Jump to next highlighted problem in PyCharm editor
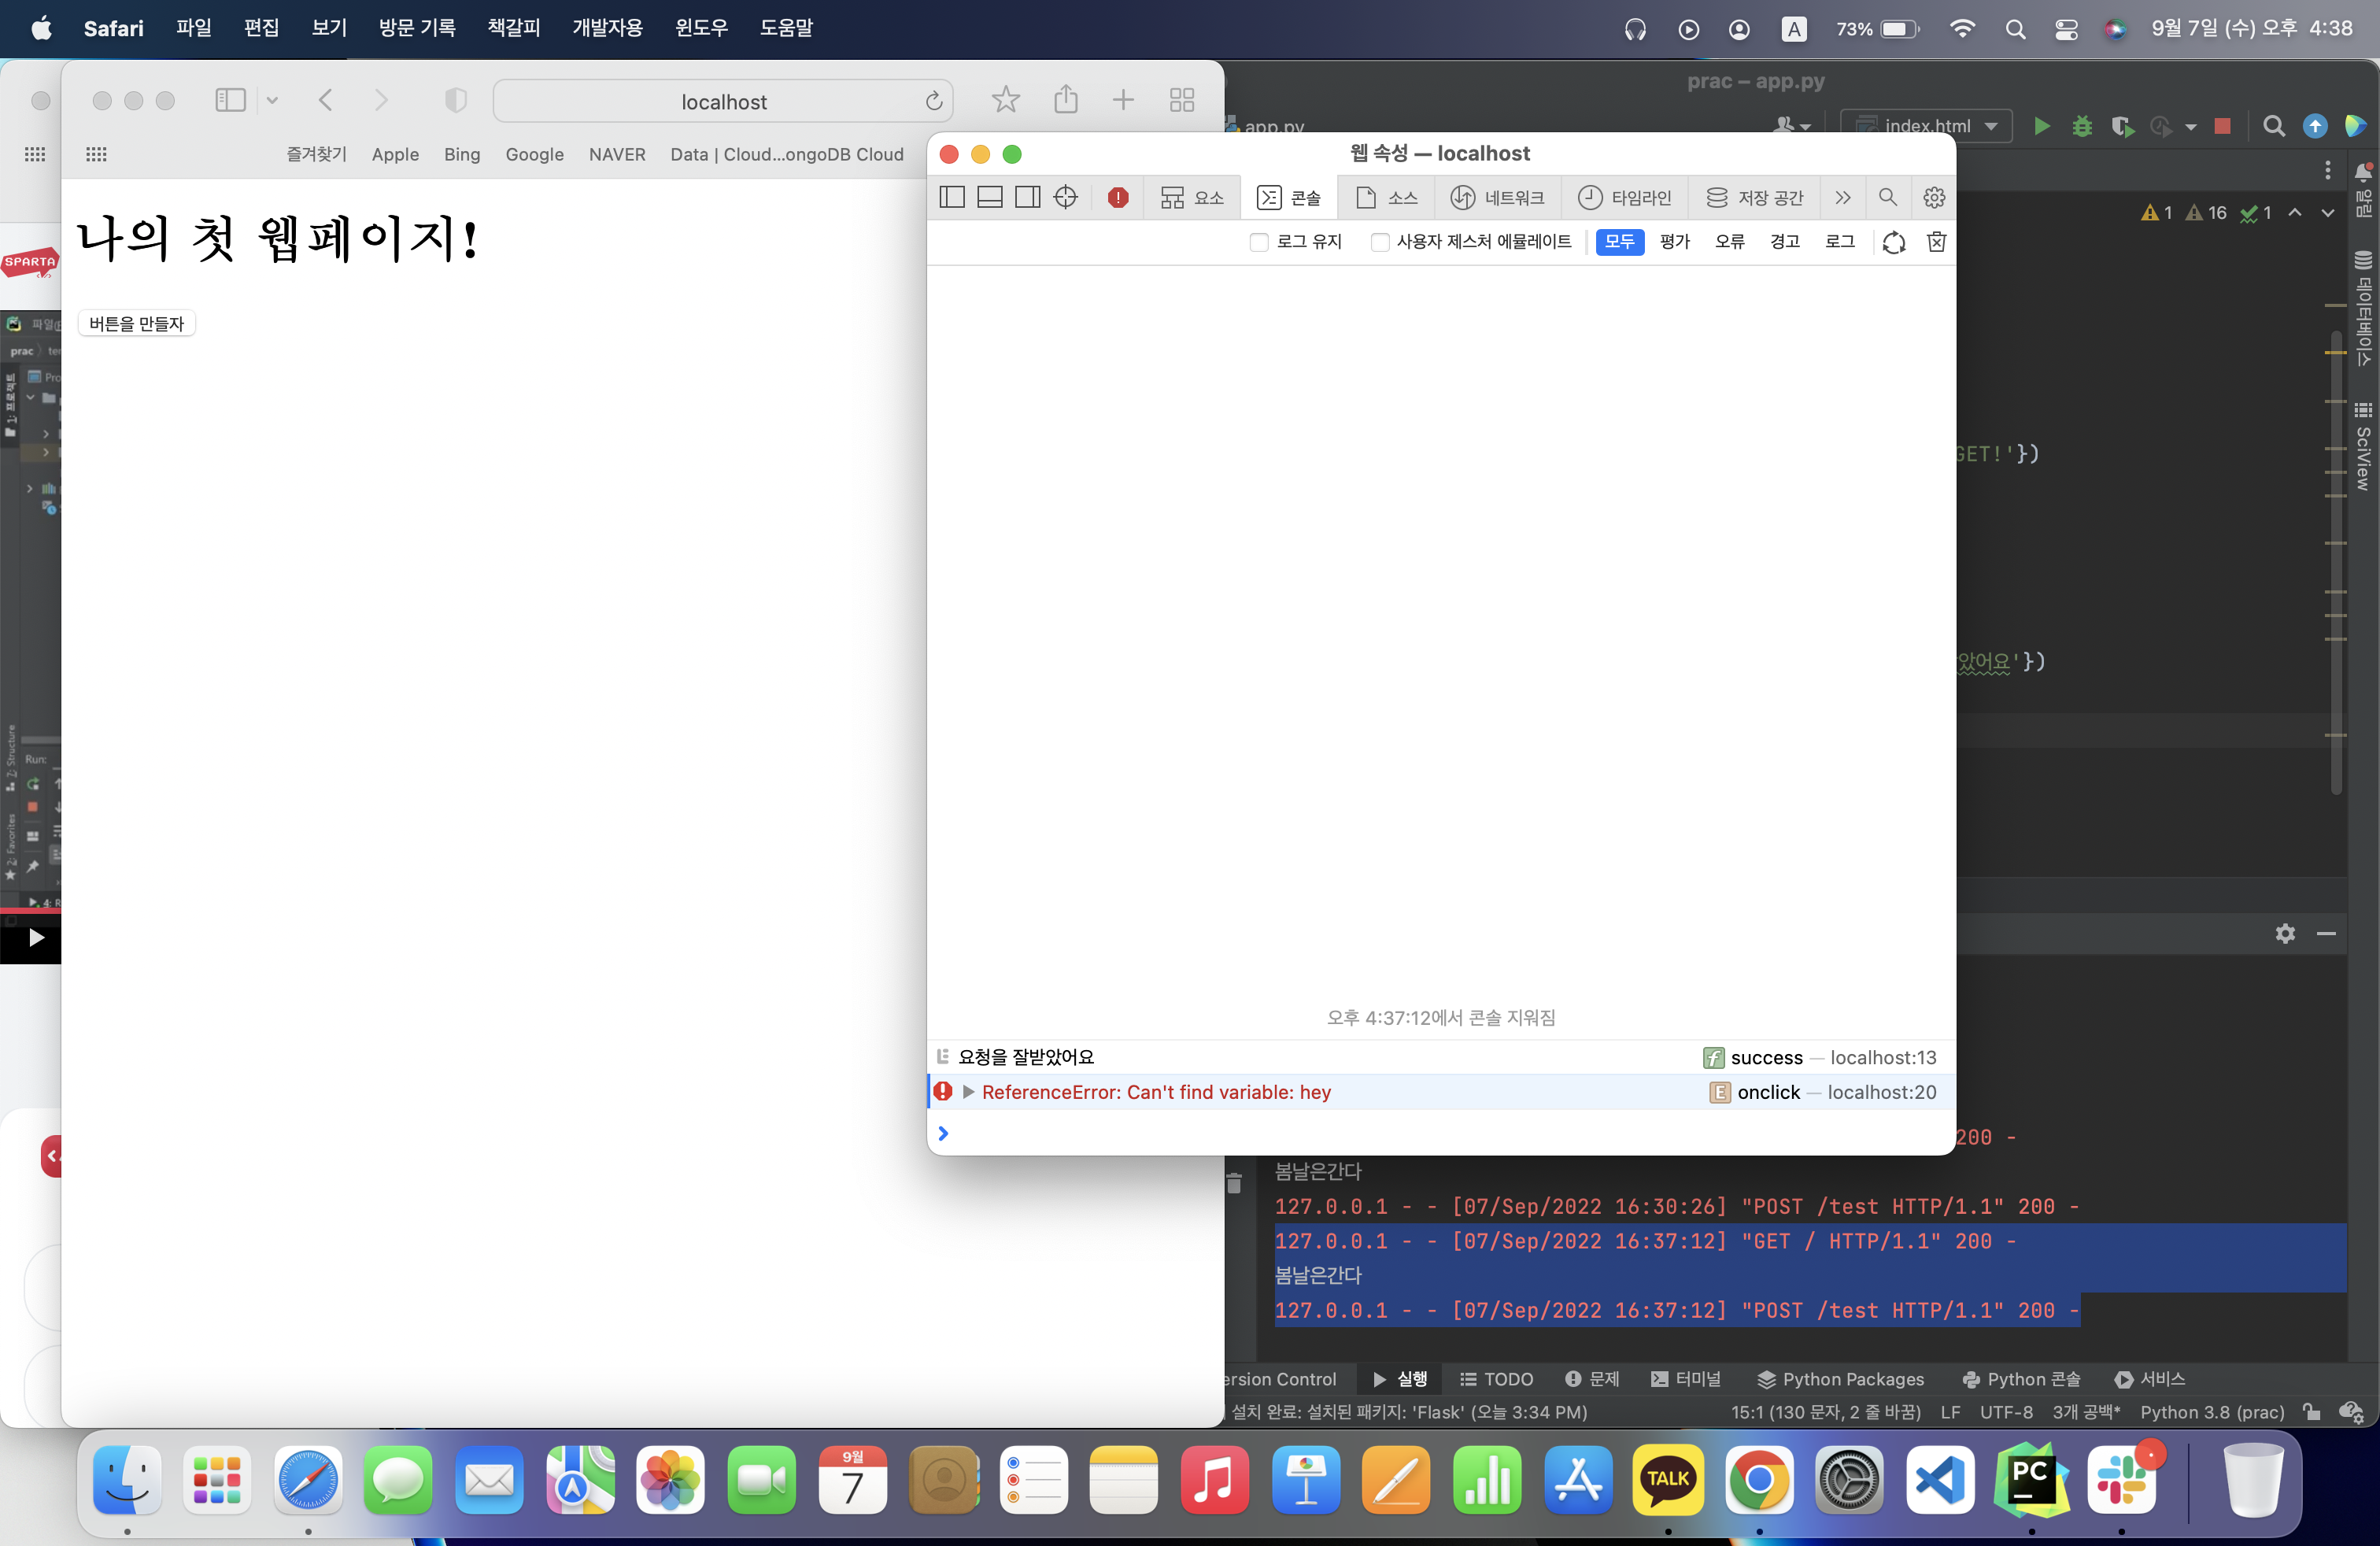This screenshot has height=1546, width=2380. (x=2328, y=212)
